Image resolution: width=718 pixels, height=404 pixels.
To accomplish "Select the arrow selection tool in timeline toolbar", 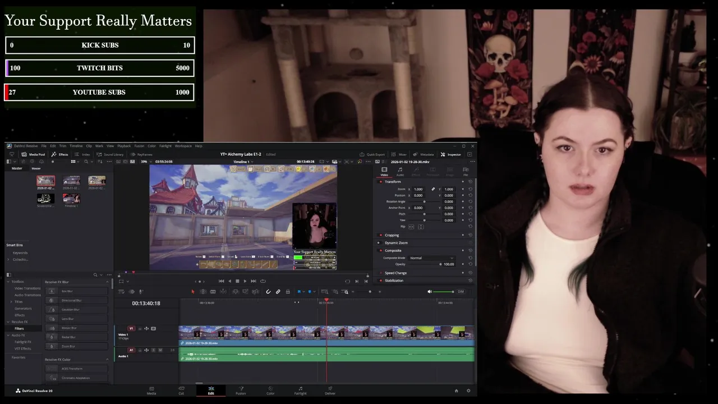I will [x=192, y=292].
